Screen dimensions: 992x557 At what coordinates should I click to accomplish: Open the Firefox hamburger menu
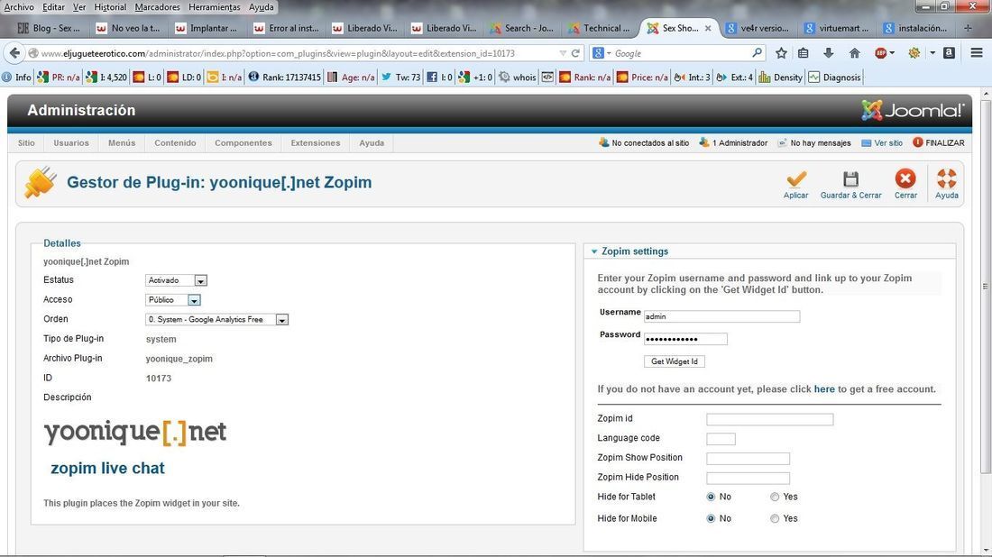tap(977, 53)
